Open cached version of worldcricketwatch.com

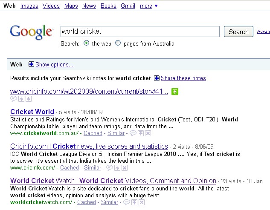coord(87,202)
